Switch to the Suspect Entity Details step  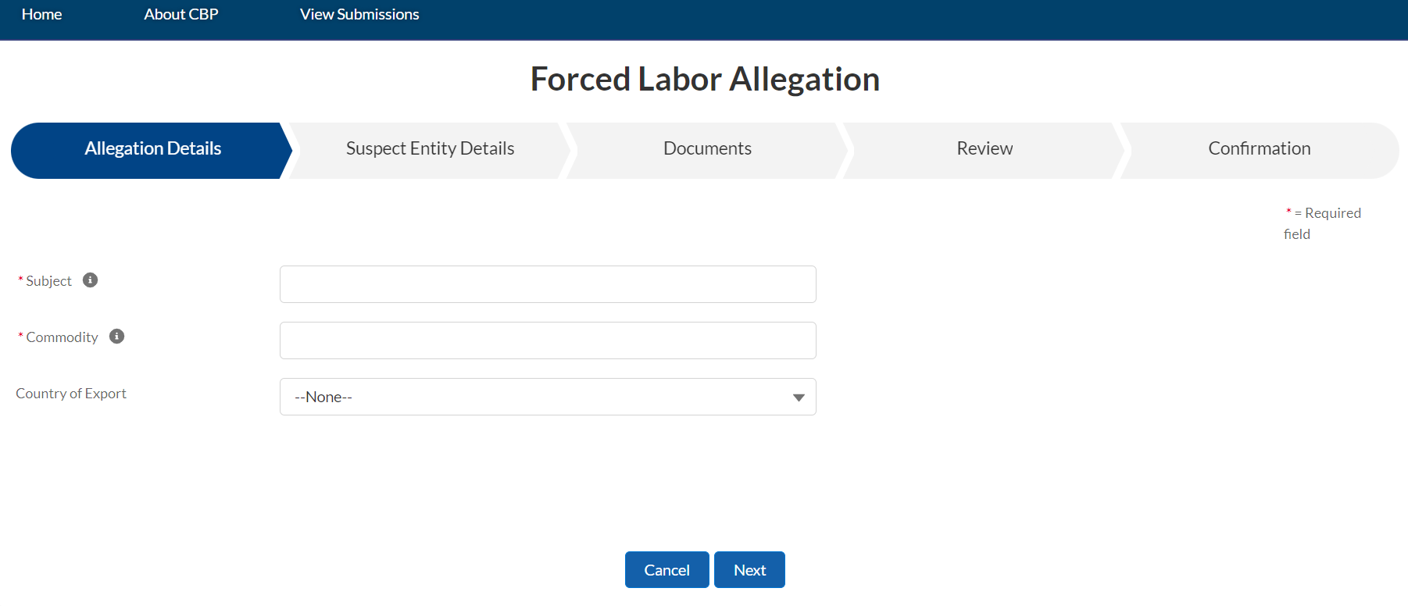click(x=430, y=149)
